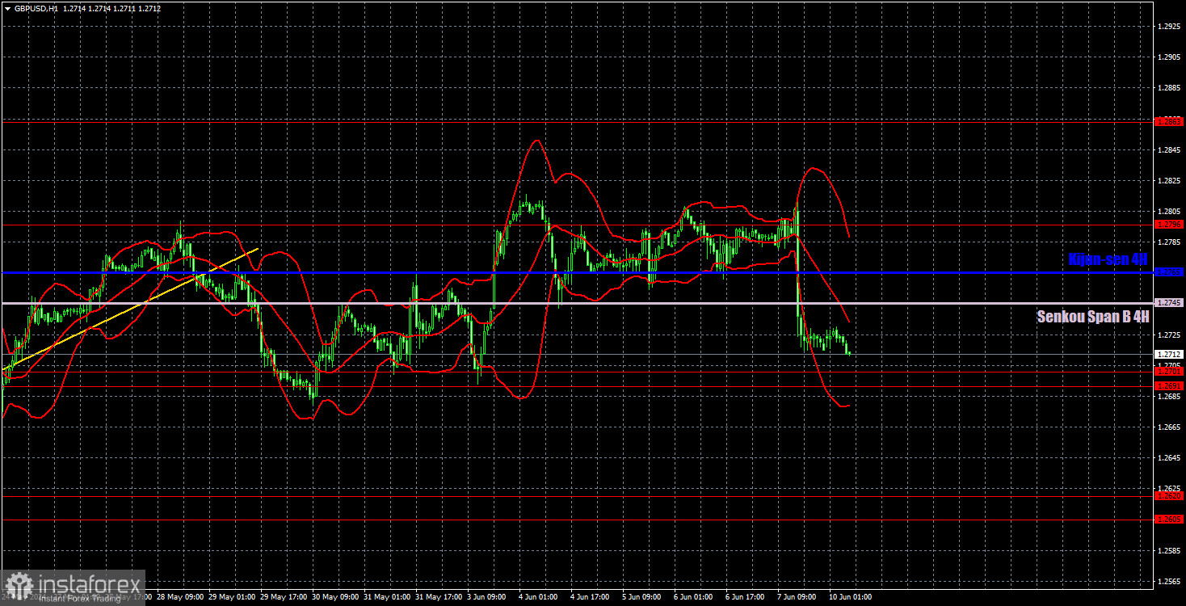Click the 29 May 01:00 time axis label

(231, 598)
